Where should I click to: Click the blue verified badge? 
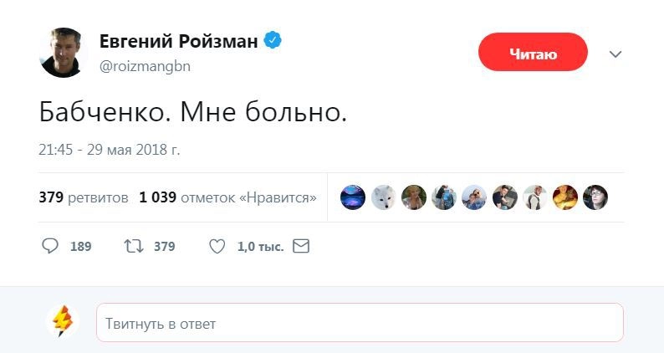273,40
